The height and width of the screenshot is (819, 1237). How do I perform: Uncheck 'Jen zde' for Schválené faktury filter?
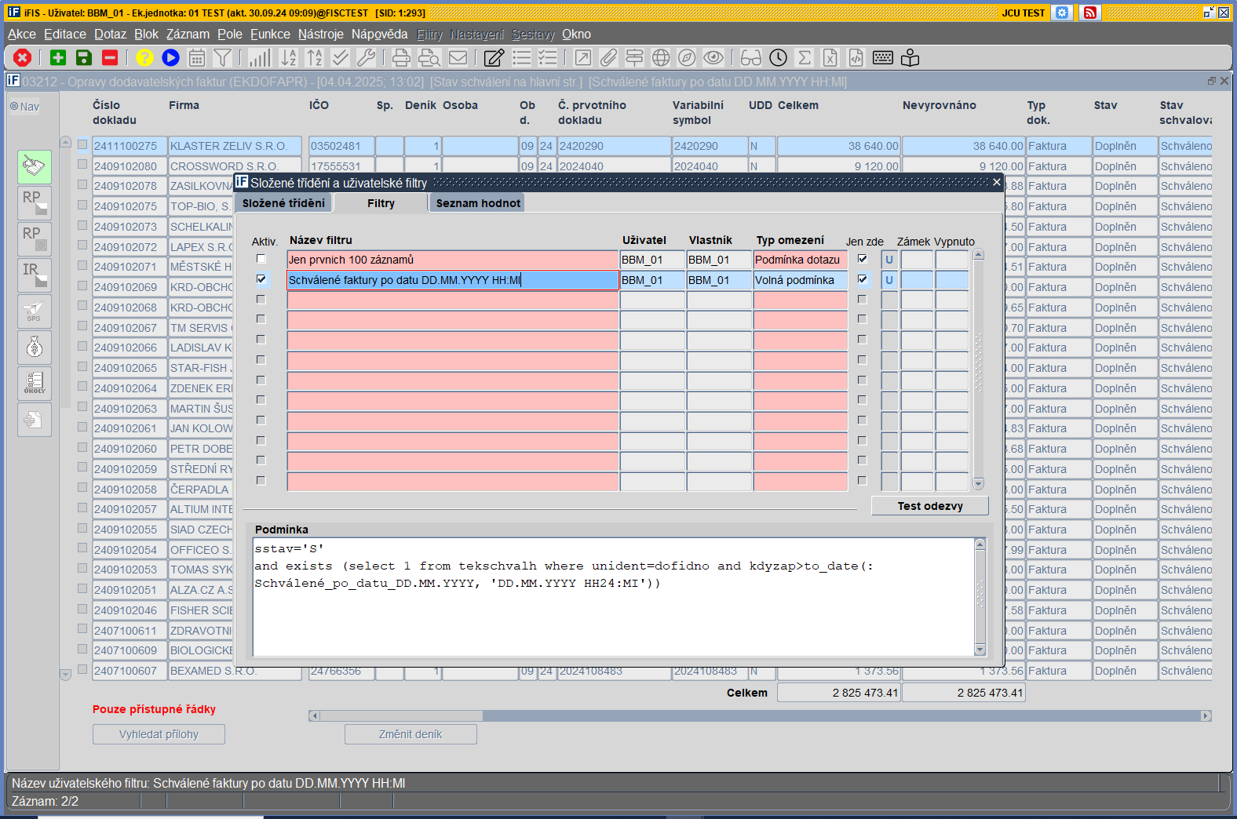863,279
